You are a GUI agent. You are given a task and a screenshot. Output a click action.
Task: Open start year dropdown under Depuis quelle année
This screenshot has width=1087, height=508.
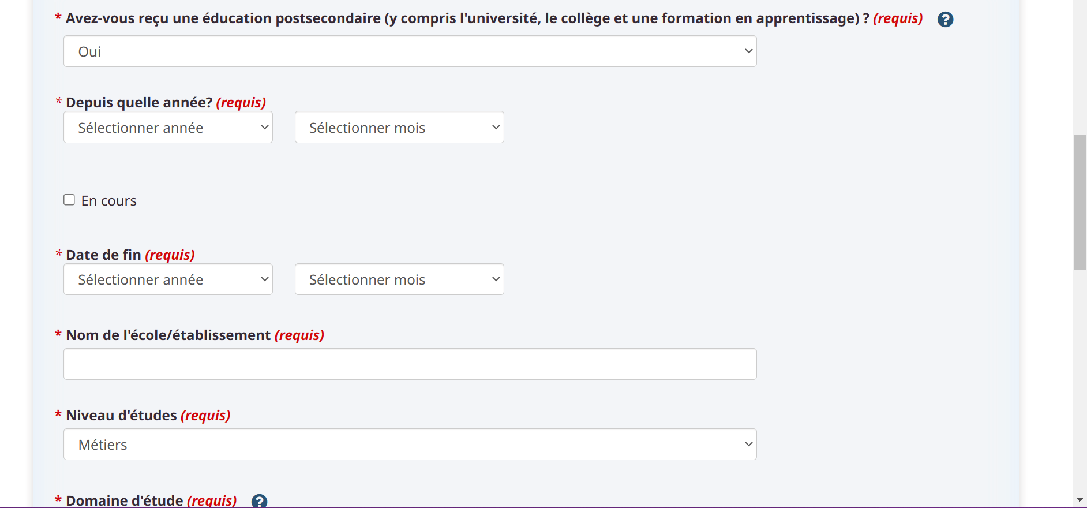coord(168,128)
